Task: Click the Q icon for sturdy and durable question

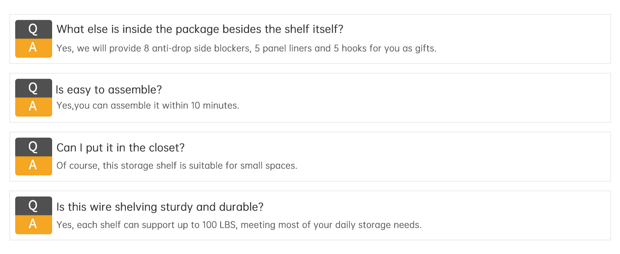Action: (33, 206)
